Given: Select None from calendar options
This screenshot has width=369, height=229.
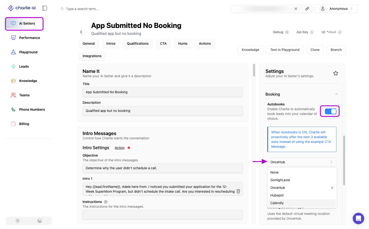Looking at the screenshot, I should coord(302,172).
